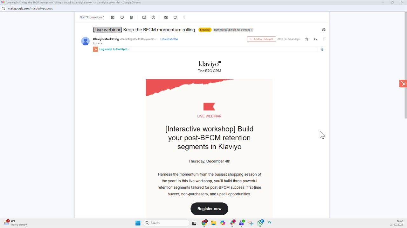
Task: Click the browser address bar URL
Action: pos(30,9)
